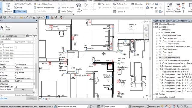Click the Save icon in quick access toolbar
The height and width of the screenshot is (108, 192).
pyautogui.click(x=1, y=17)
